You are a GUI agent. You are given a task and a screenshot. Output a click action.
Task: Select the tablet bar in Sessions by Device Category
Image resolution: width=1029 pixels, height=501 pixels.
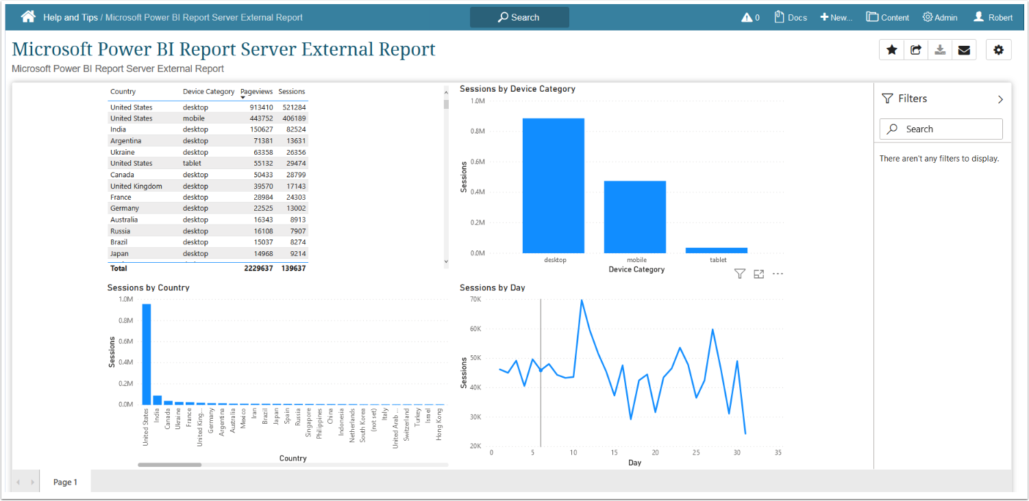point(716,250)
